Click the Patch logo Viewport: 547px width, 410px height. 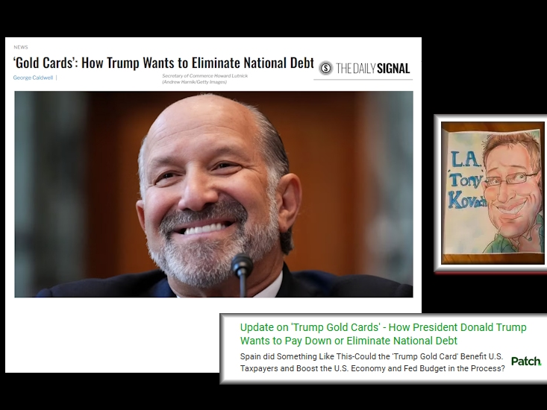(x=526, y=362)
